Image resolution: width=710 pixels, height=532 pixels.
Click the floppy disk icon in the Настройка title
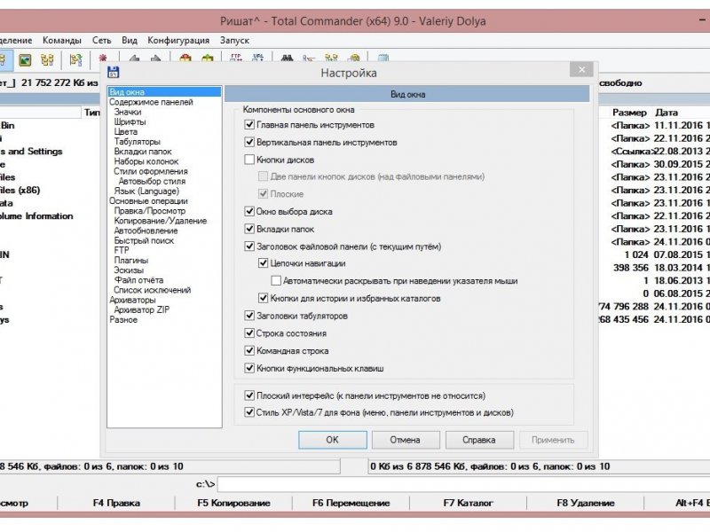114,72
